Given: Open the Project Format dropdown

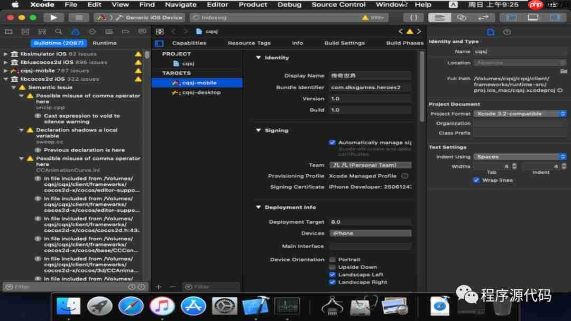Looking at the screenshot, I should pyautogui.click(x=520, y=114).
